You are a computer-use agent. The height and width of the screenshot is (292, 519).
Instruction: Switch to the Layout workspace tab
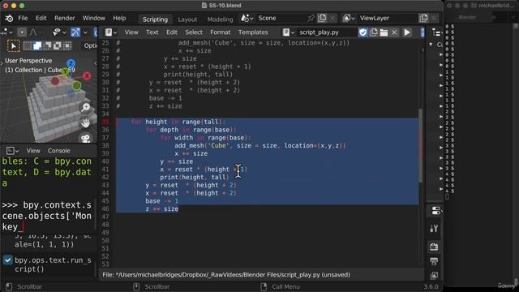coord(187,19)
